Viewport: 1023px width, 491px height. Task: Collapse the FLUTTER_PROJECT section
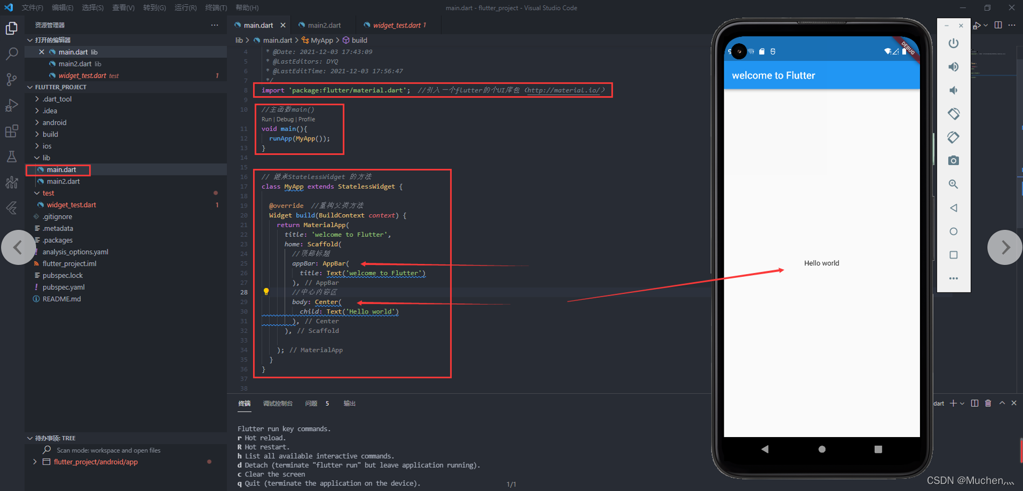(30, 87)
